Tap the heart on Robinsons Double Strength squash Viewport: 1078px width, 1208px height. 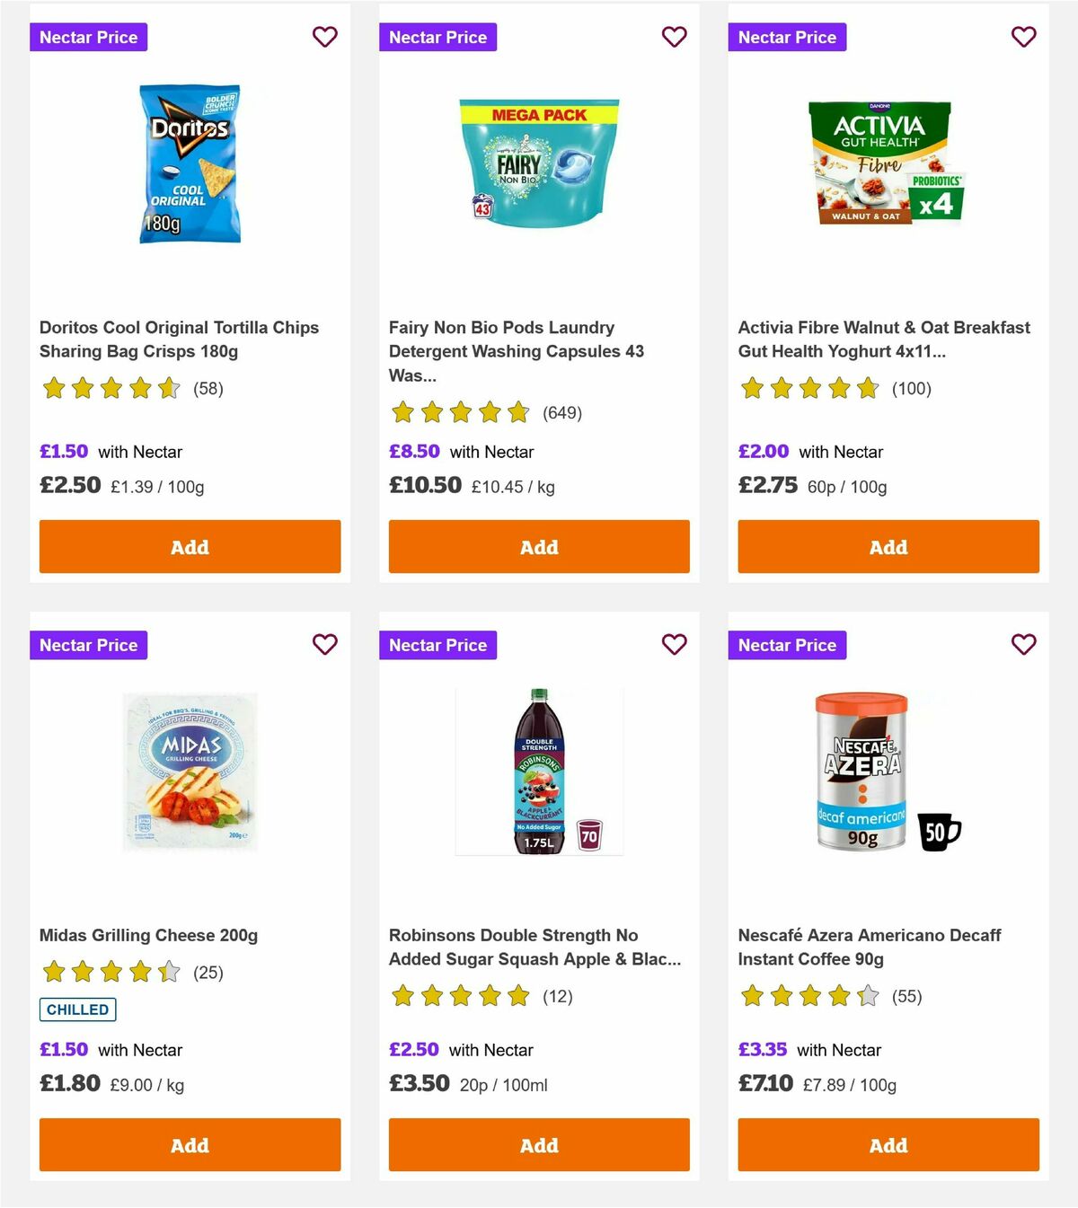coord(674,645)
